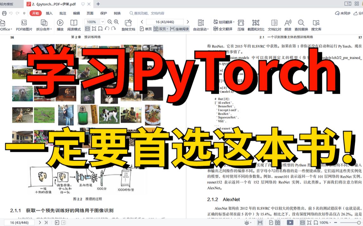Viewport: 363px width, 226px height.
Task: Open the 拆分合并 dropdown tool
Action: [x=44, y=25]
